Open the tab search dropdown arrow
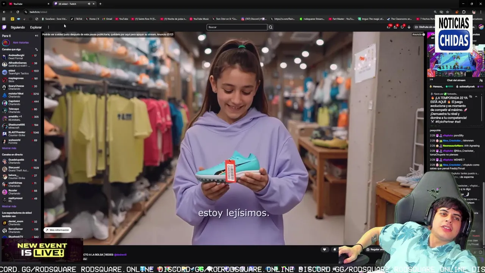This screenshot has height=273, width=485. pos(3,4)
